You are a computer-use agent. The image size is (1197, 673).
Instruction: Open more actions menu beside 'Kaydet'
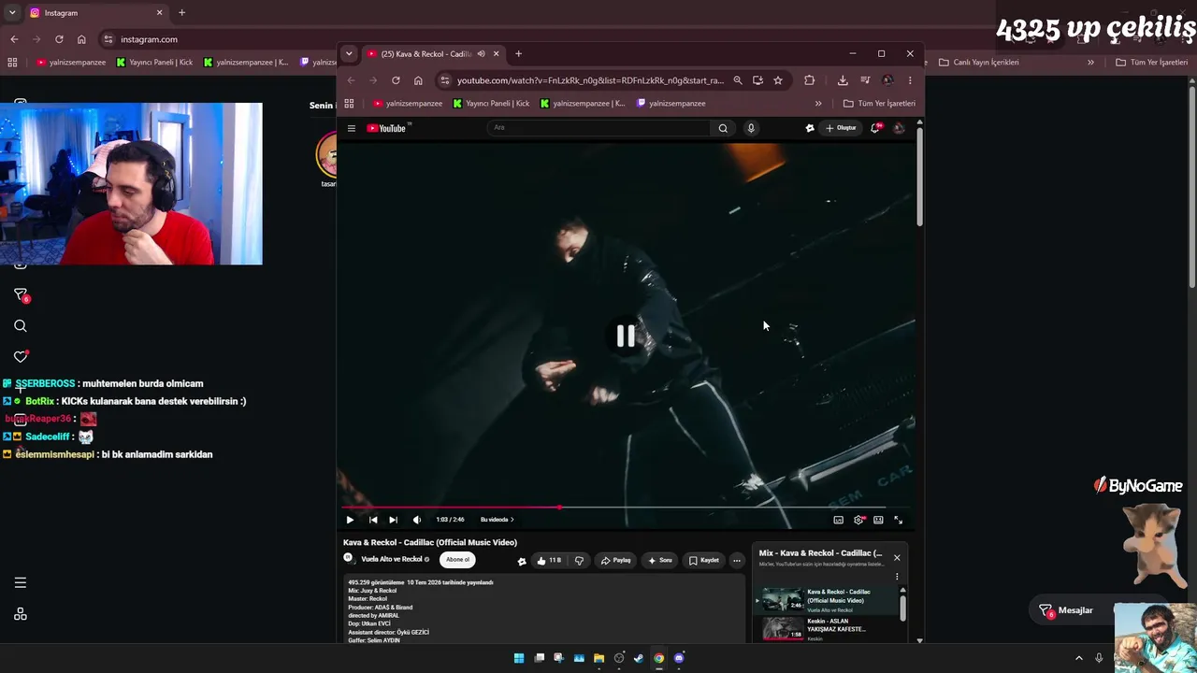tap(737, 561)
